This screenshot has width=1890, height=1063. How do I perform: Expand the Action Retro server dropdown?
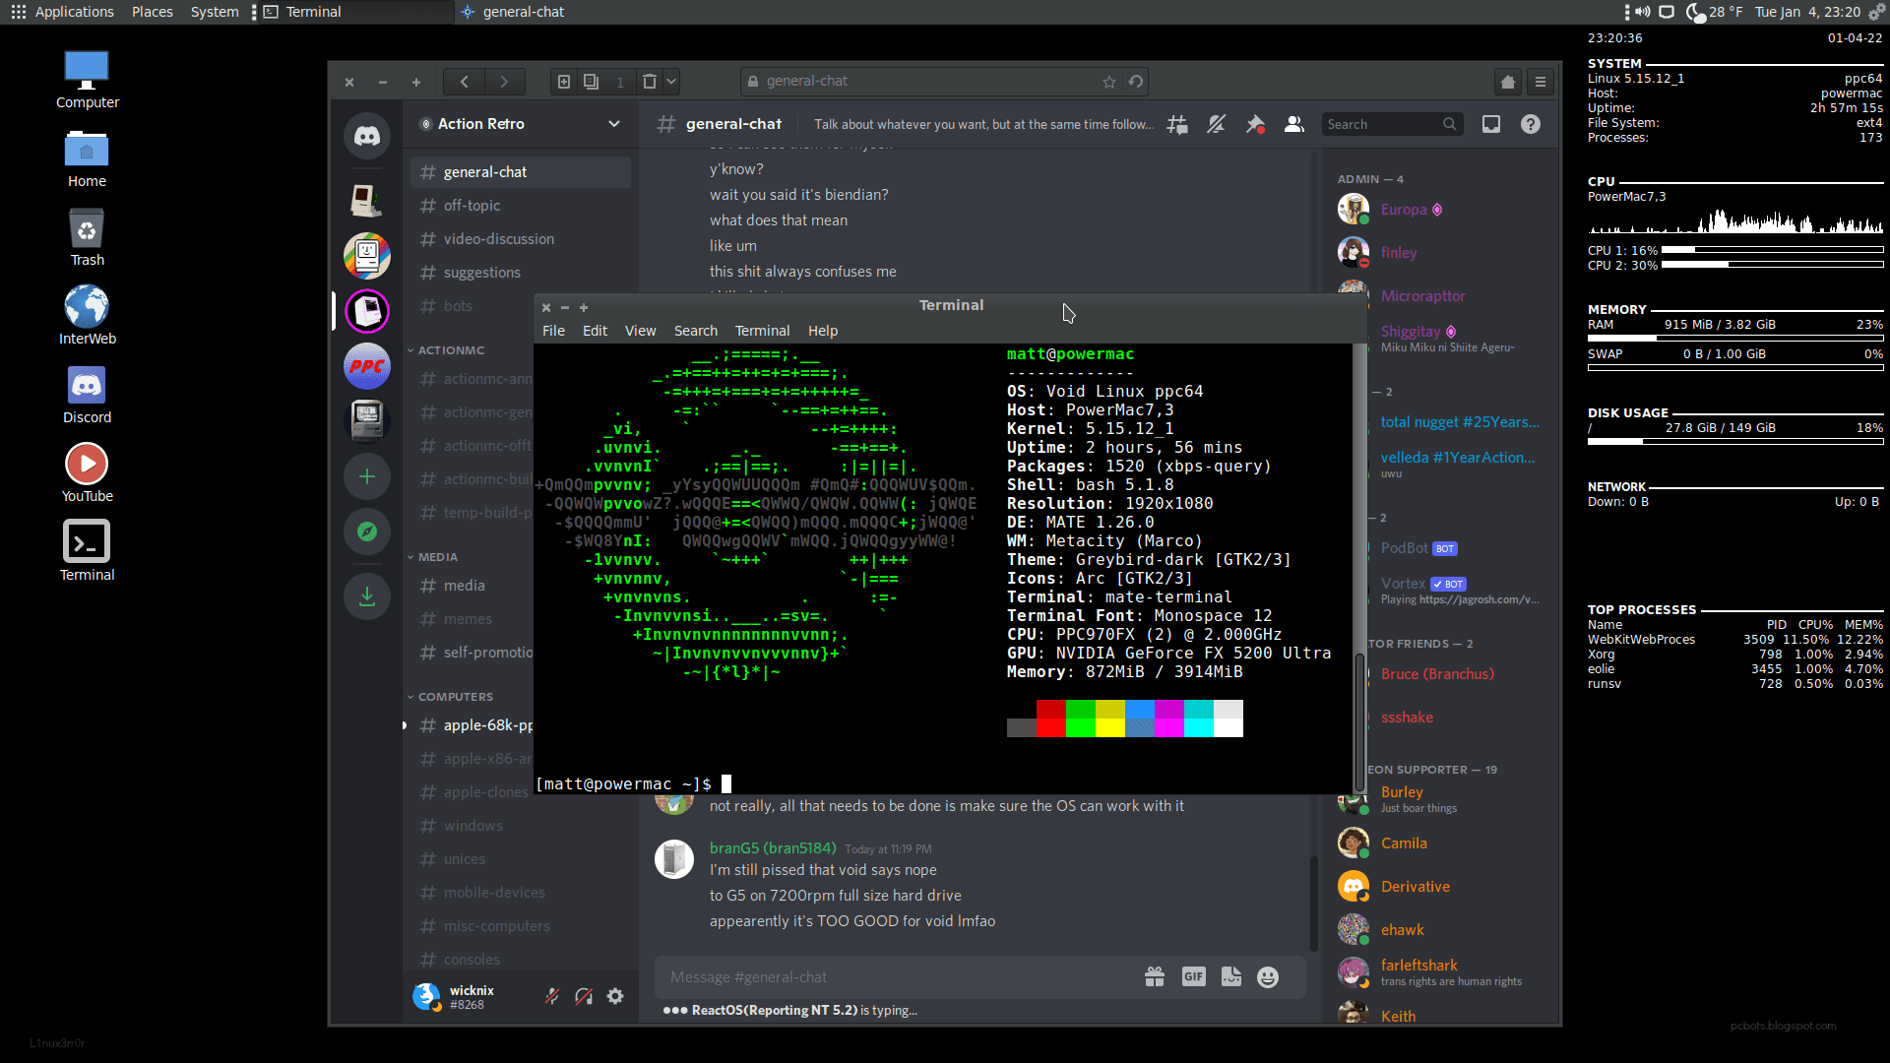[x=614, y=124]
